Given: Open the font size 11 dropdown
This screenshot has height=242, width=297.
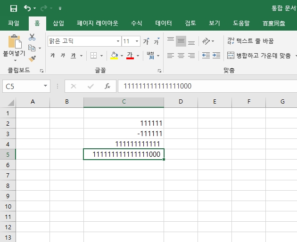Looking at the screenshot, I should point(137,41).
